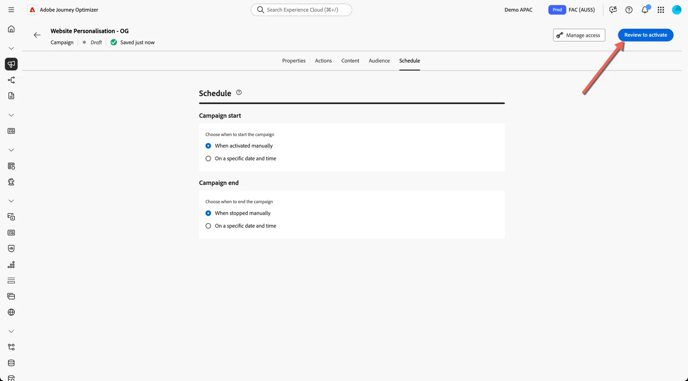Image resolution: width=688 pixels, height=381 pixels.
Task: Open the app switcher grid
Action: [x=661, y=10]
